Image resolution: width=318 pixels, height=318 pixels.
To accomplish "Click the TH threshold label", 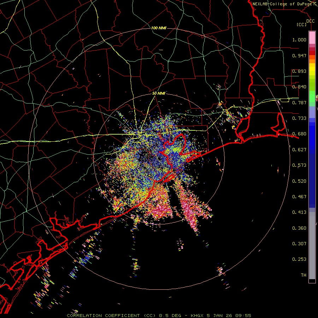I will [x=304, y=275].
